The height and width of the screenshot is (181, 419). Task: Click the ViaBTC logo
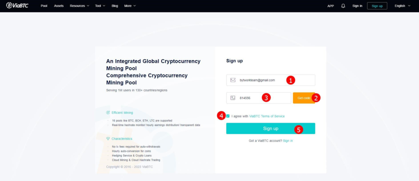(17, 5)
